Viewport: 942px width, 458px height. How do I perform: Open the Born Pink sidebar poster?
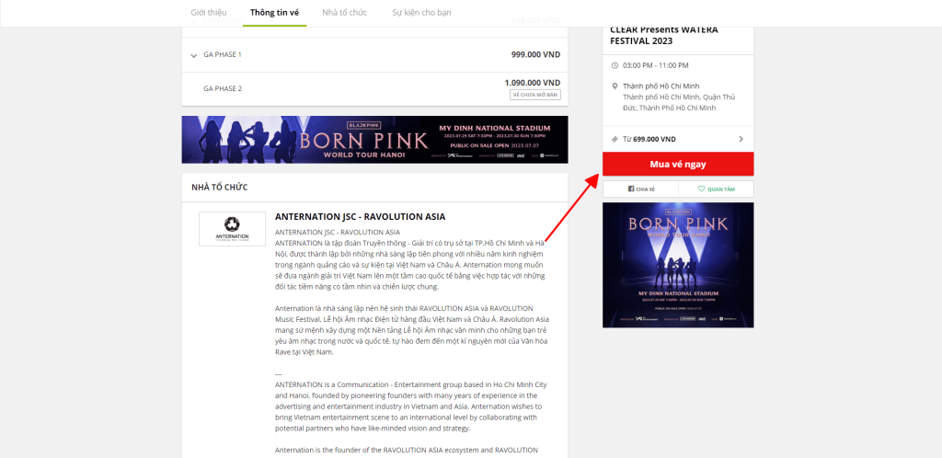(x=678, y=265)
